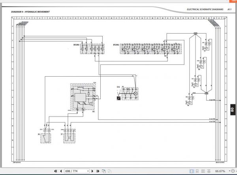237x175 pixels.
Task: Go to the next page
Action: (92, 171)
